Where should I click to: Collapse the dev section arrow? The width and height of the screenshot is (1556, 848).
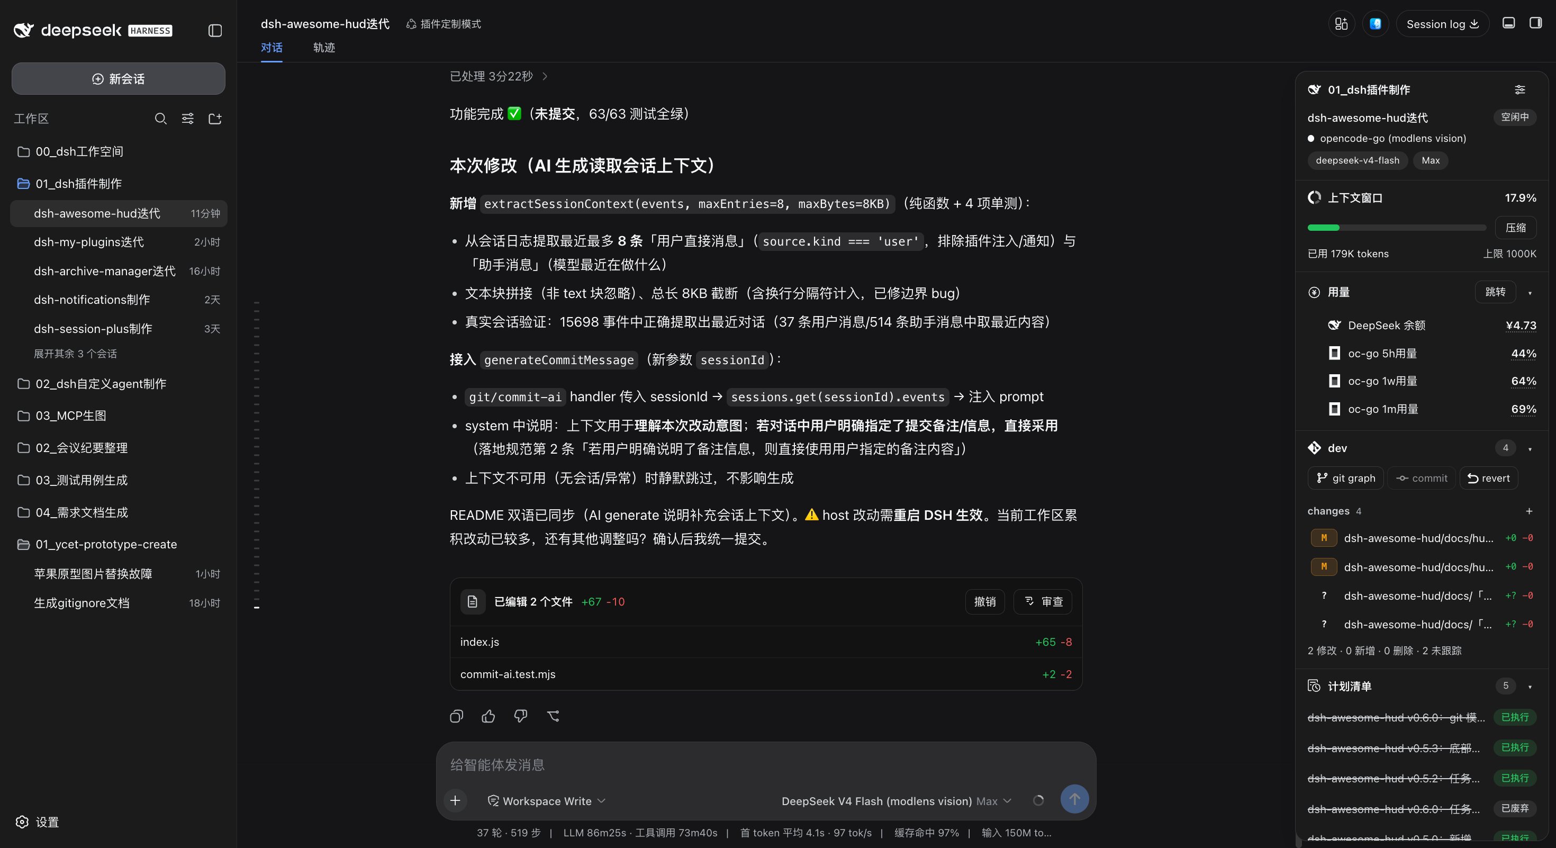(x=1530, y=449)
